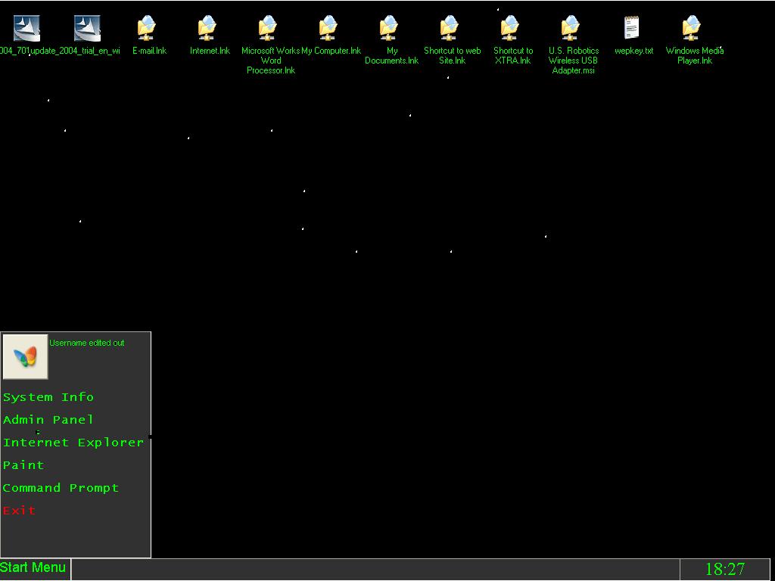Click the 18:27 clock on taskbar
The width and height of the screenshot is (775, 581).
[x=724, y=569]
